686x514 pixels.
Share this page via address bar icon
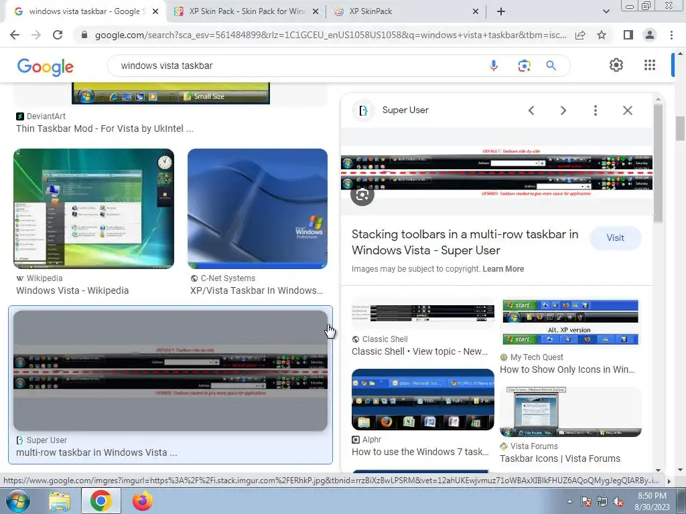tap(580, 35)
